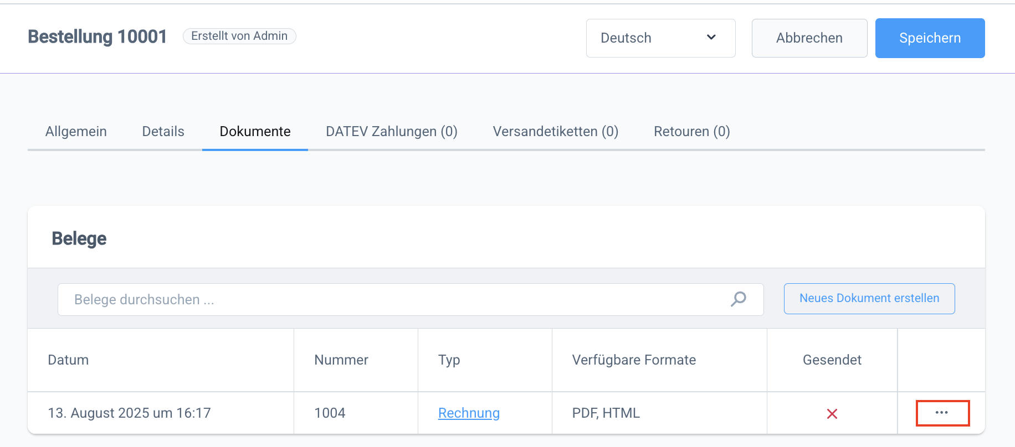
Task: Click the Nummer column header
Action: coord(341,360)
